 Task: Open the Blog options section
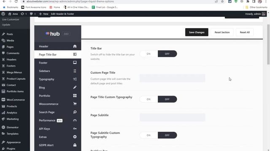58,87
